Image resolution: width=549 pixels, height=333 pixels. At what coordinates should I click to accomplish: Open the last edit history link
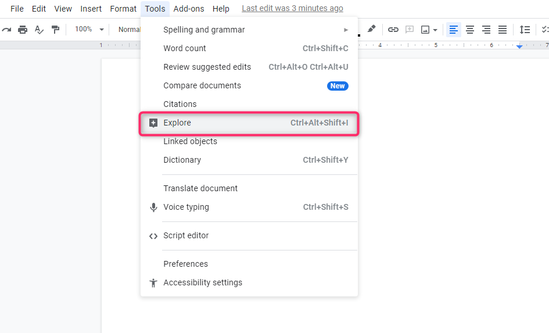292,8
